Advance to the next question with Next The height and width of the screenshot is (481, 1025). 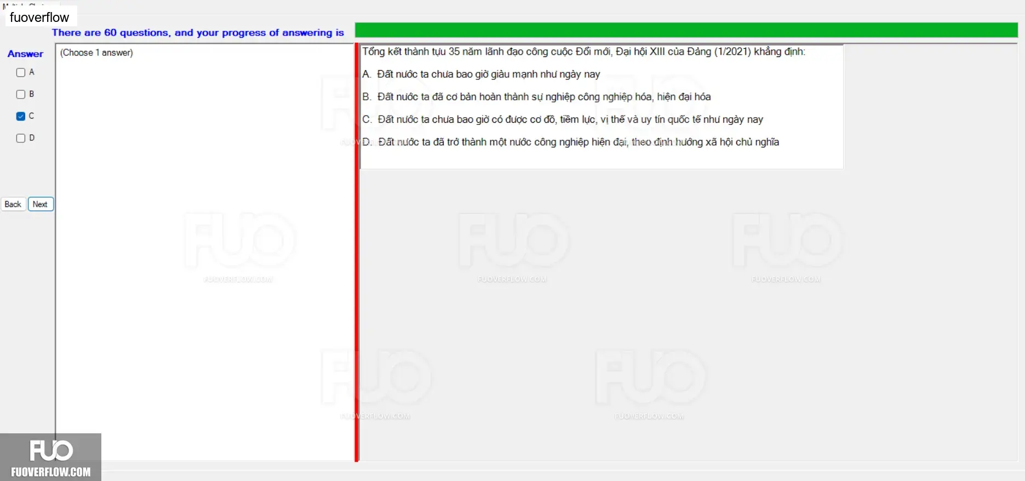click(x=41, y=204)
